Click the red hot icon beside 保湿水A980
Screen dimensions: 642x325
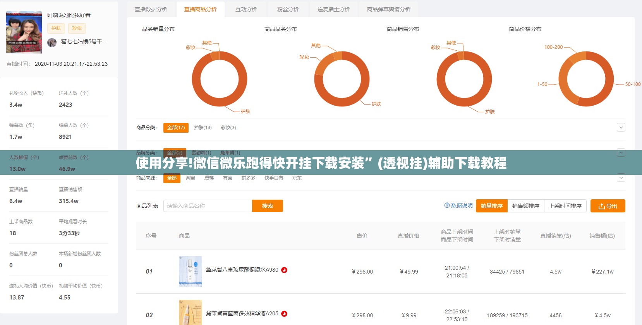pyautogui.click(x=284, y=270)
